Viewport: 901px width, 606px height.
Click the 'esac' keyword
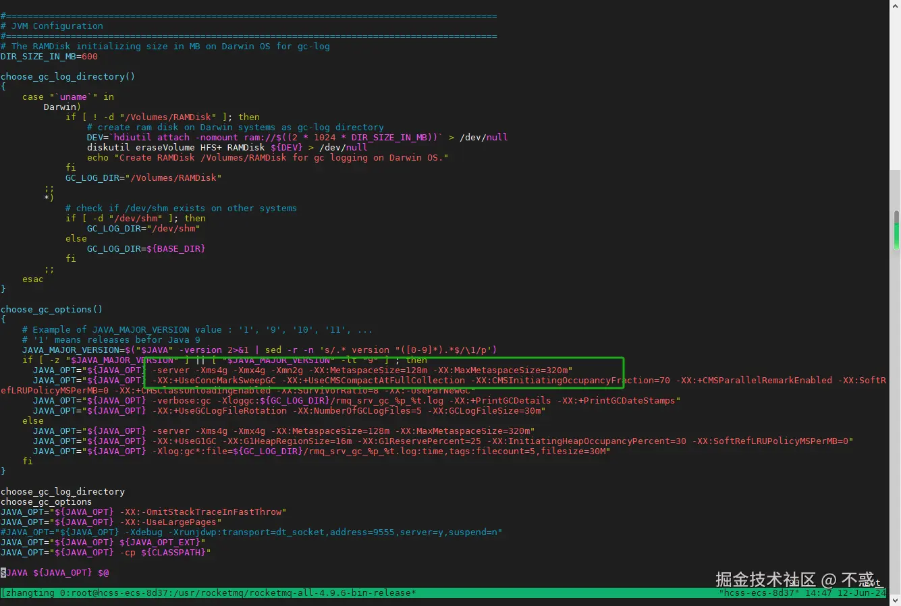pyautogui.click(x=33, y=279)
